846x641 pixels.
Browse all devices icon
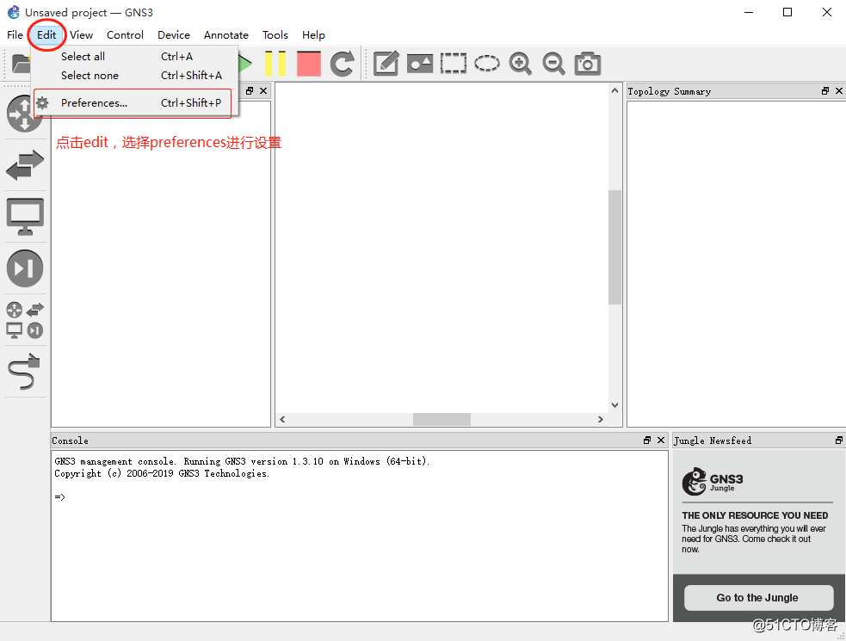[25, 320]
